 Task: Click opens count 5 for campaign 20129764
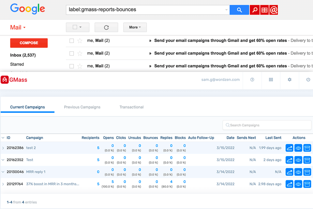tap(112, 182)
